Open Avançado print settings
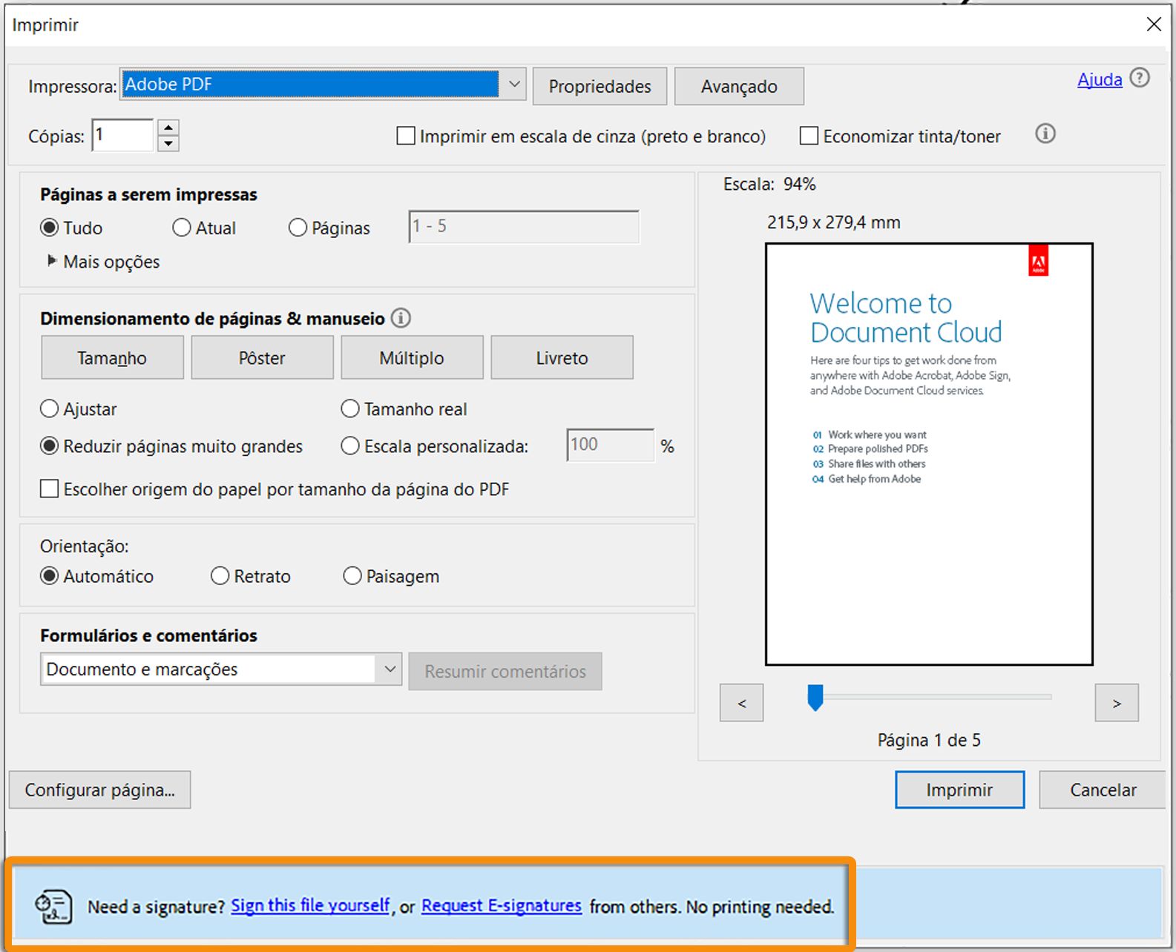This screenshot has width=1176, height=952. click(x=739, y=86)
